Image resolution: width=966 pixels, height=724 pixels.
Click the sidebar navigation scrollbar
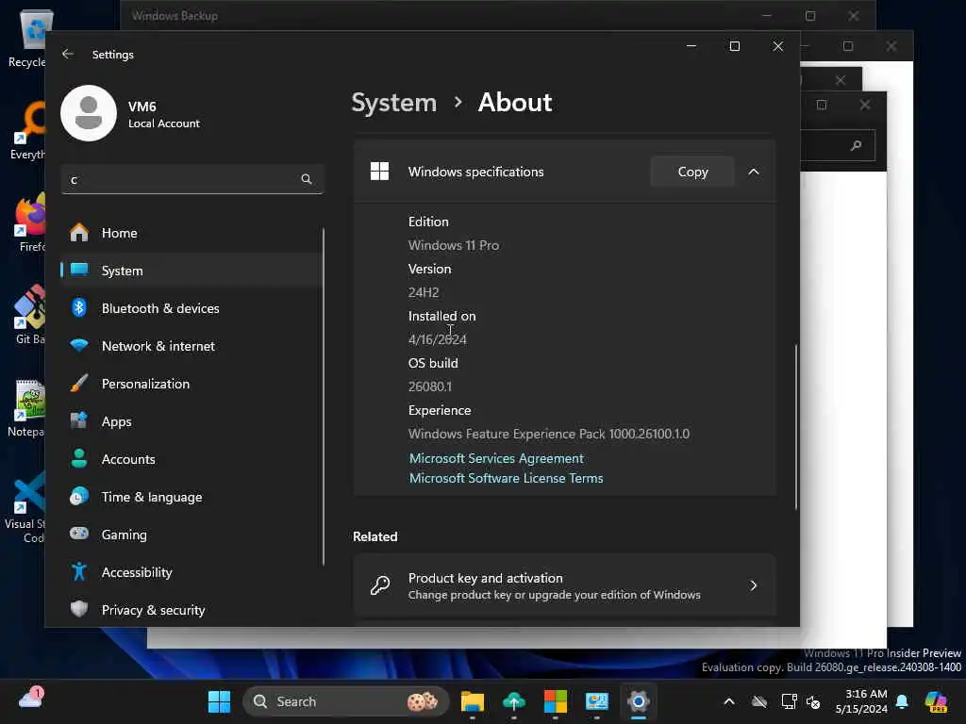(324, 396)
